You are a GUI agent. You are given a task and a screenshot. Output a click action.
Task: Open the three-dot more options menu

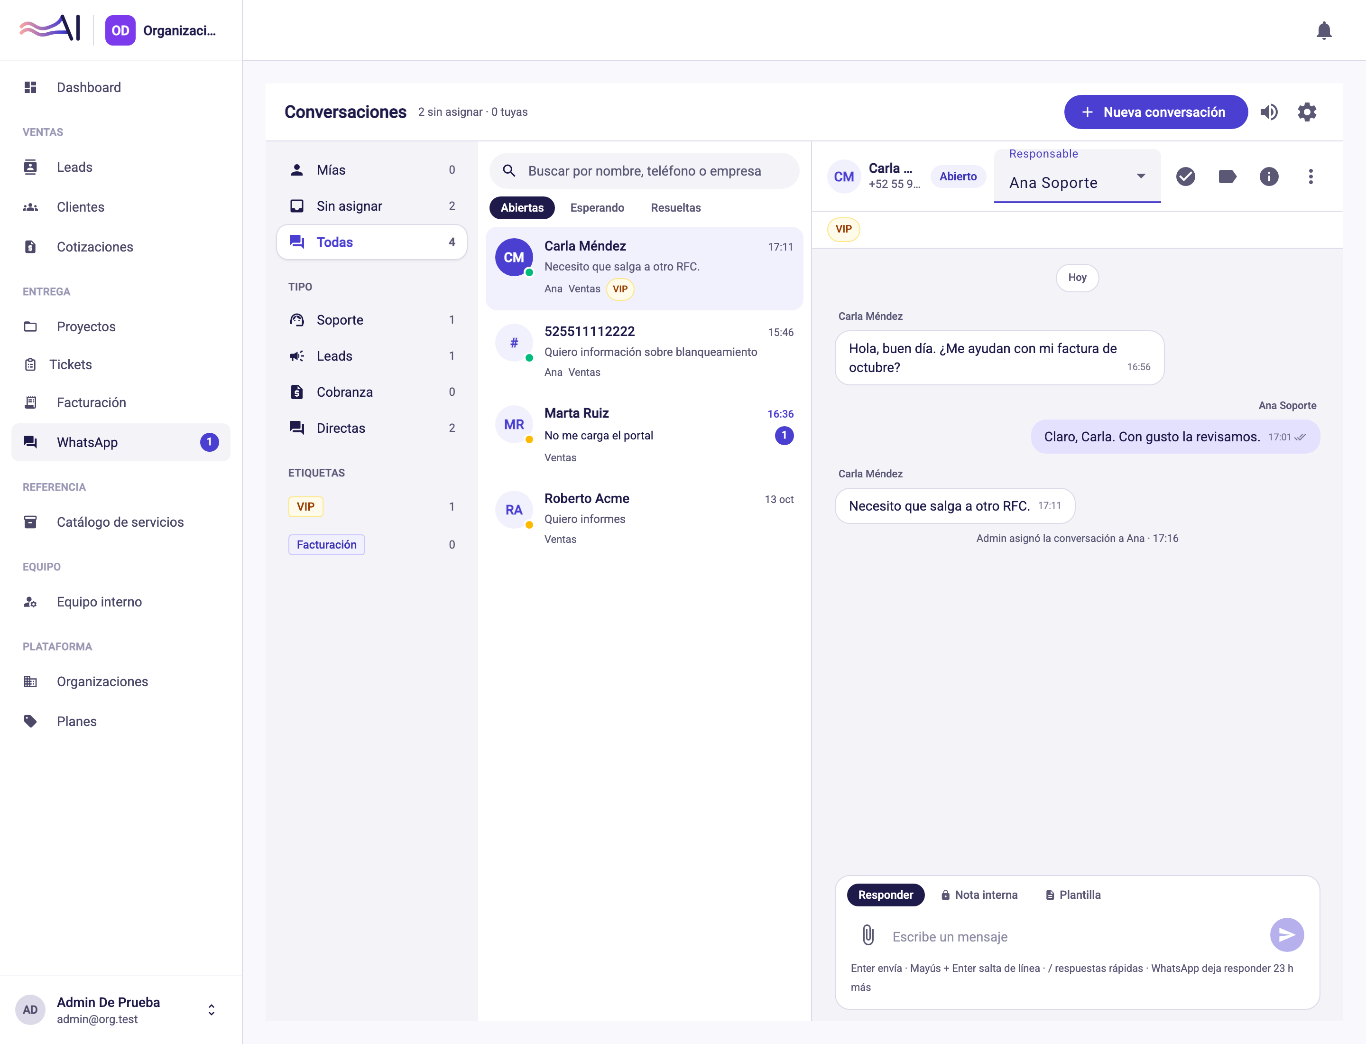[x=1311, y=177]
